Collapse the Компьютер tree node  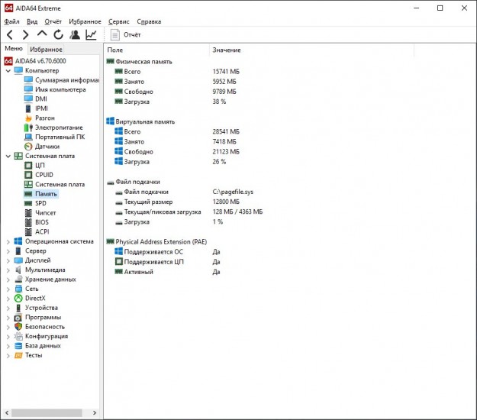pyautogui.click(x=8, y=71)
